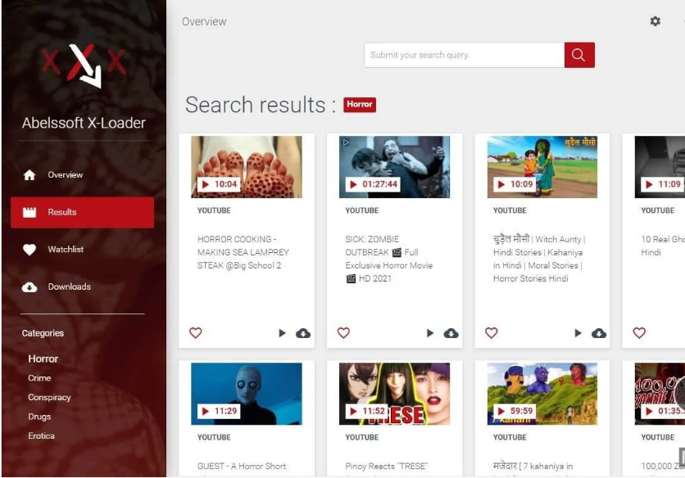This screenshot has height=478, width=685.
Task: Play the Horror Cooking video from its card
Action: point(282,333)
